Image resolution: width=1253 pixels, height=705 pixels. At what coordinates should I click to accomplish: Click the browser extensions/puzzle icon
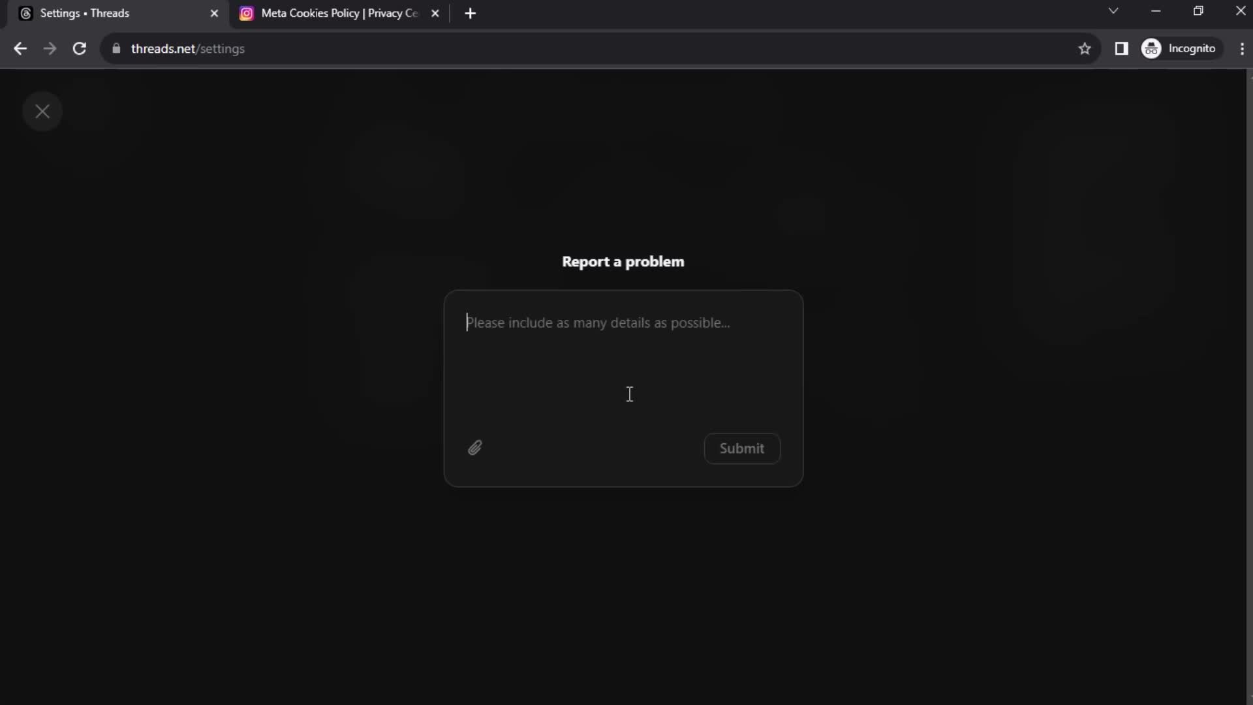coord(1121,48)
